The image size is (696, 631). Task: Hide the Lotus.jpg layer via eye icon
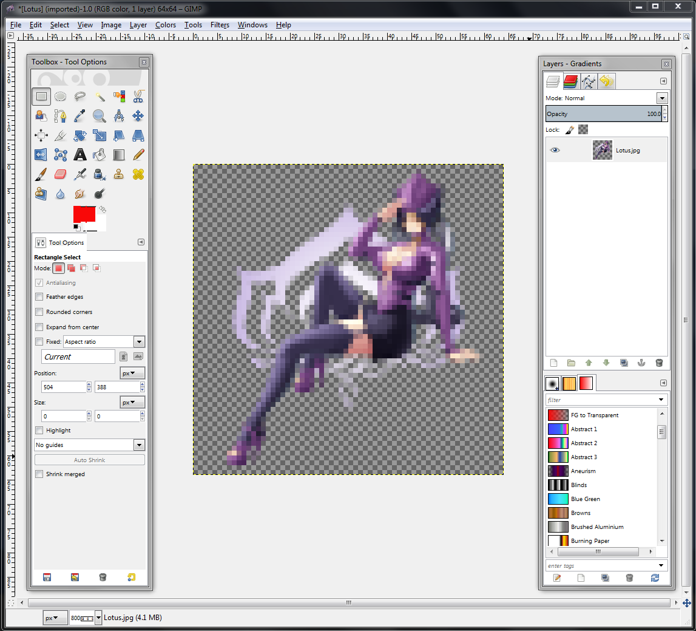tap(555, 150)
